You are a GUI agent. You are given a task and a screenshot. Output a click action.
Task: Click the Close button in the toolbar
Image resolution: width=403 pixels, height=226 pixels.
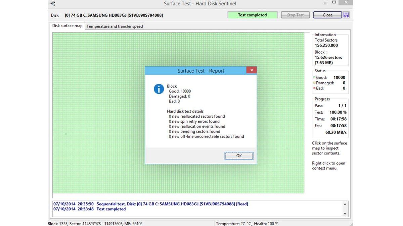pyautogui.click(x=327, y=15)
